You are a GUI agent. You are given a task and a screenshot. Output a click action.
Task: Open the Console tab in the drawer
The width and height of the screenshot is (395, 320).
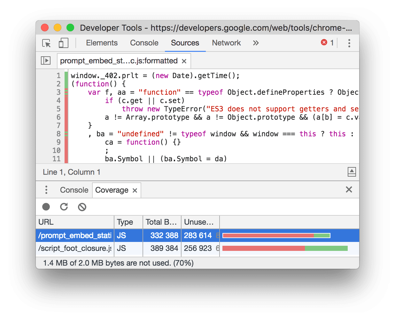[74, 190]
